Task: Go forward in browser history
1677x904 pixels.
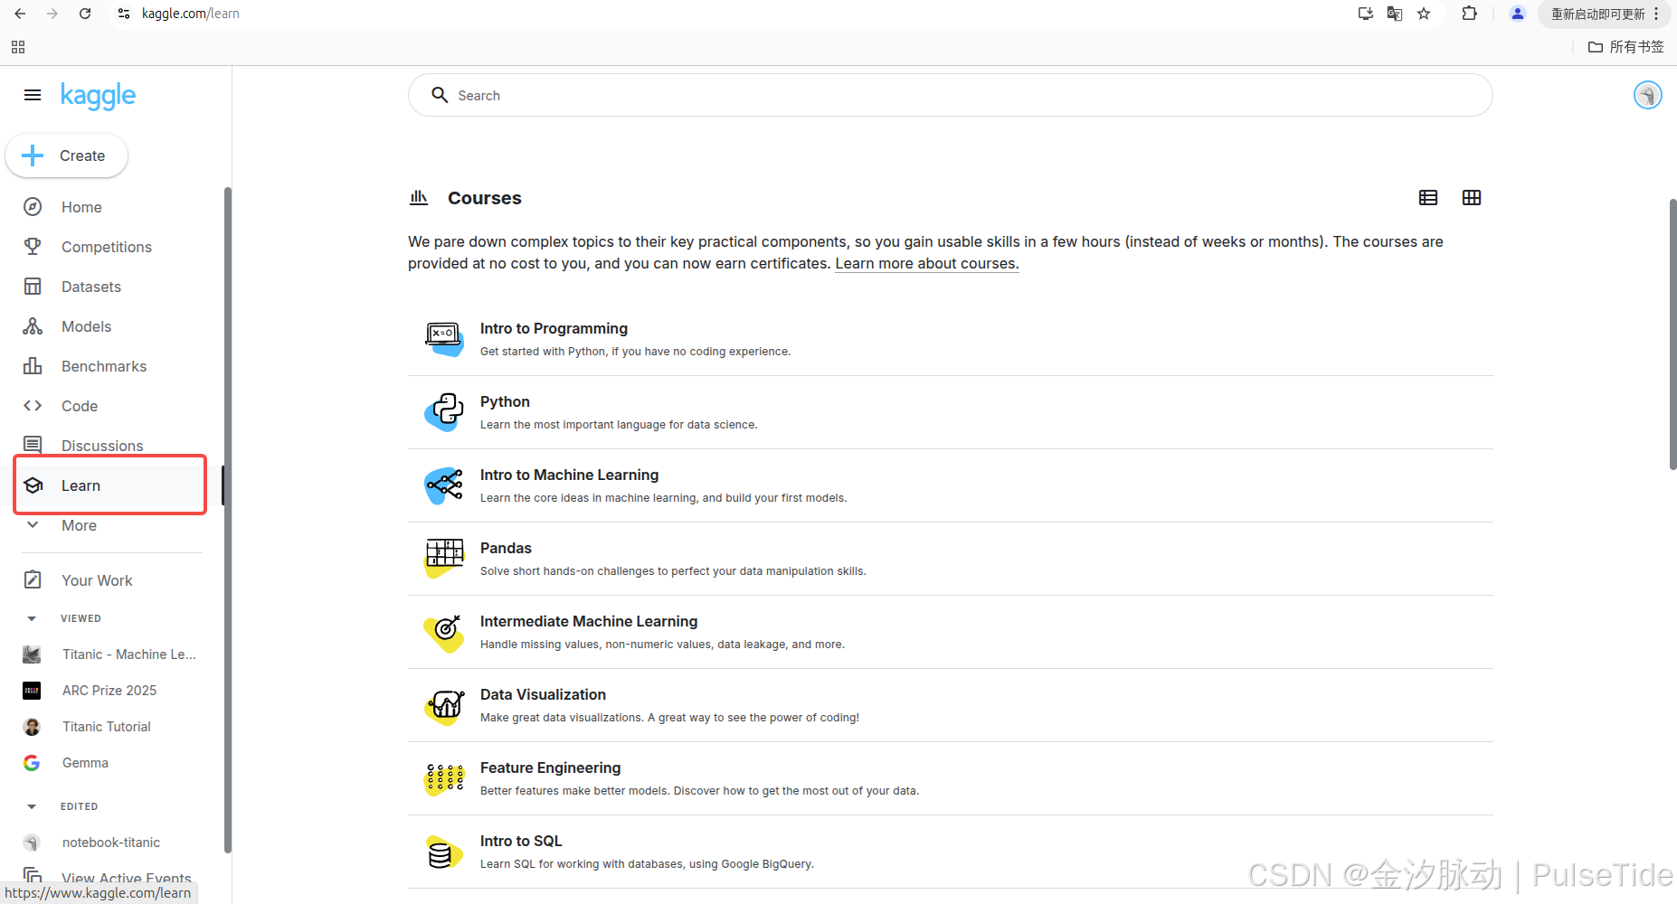Action: [x=52, y=14]
